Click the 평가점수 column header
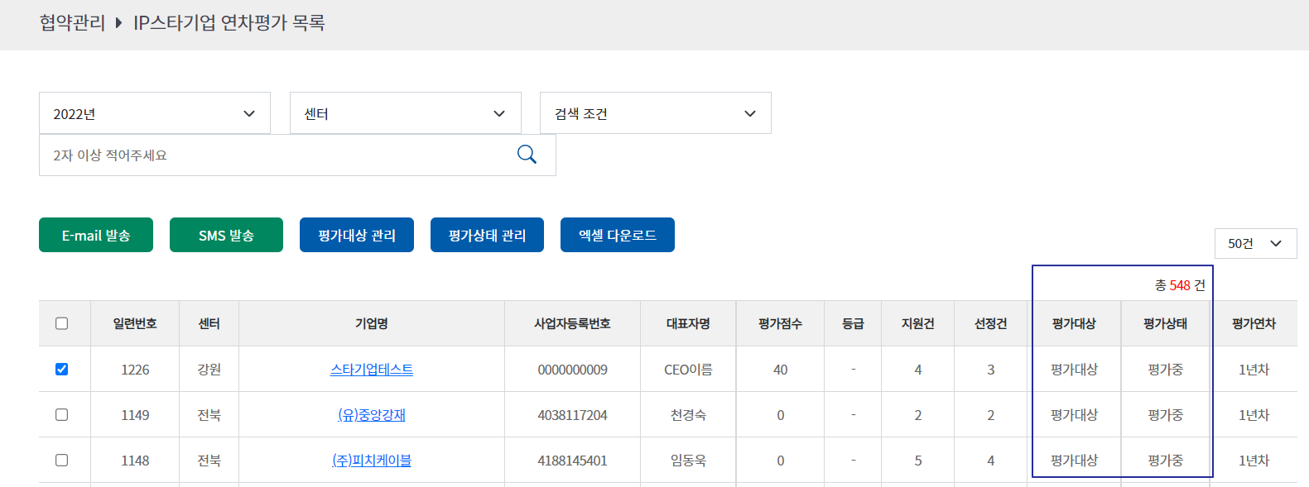 coord(780,323)
